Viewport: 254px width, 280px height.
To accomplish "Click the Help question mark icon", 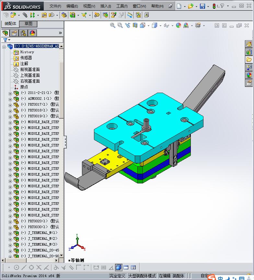I will 222,6.
